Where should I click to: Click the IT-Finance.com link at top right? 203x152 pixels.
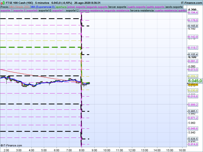coord(191,3)
